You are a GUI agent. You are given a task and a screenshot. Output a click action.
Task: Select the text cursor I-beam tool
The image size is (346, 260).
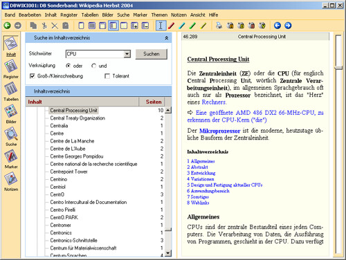(161, 26)
